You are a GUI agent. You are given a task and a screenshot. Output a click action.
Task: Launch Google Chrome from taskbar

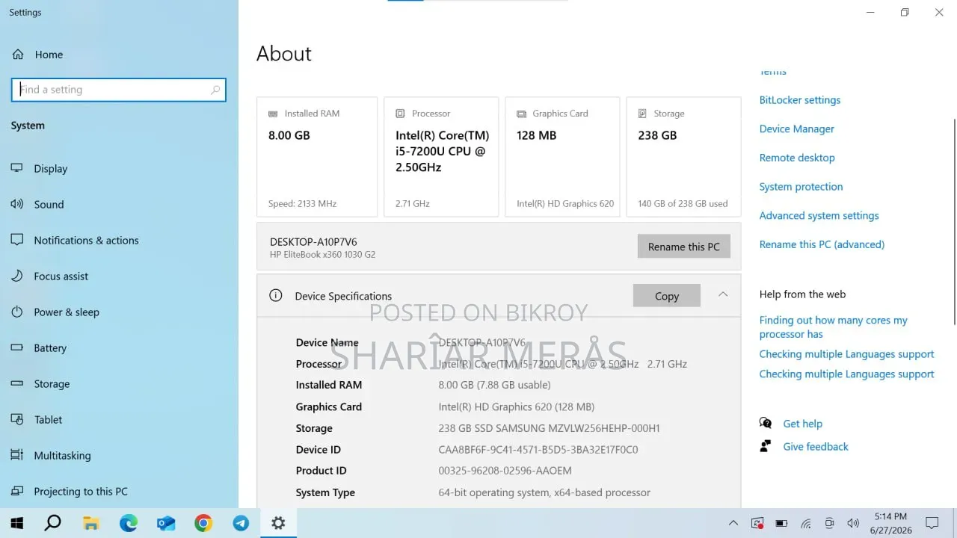point(203,523)
